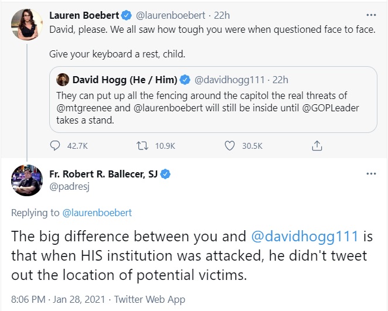
Task: Click the Twitter Web App source link
Action: coord(150,299)
